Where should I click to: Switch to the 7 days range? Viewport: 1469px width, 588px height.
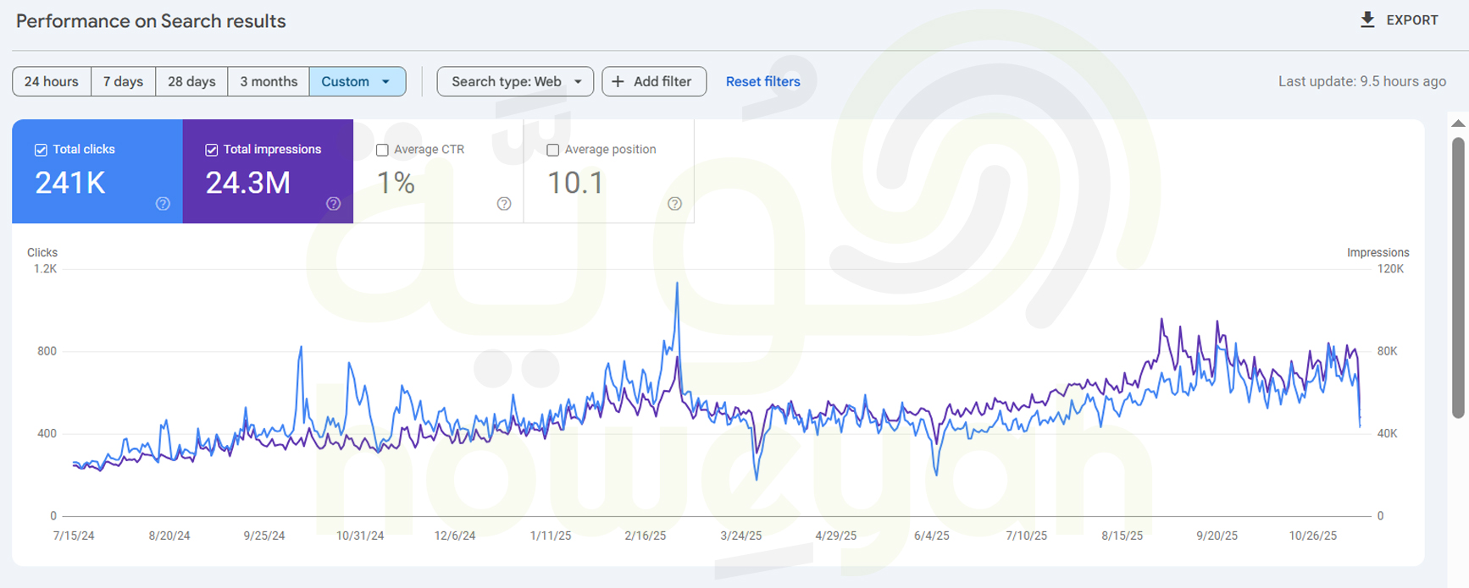123,82
